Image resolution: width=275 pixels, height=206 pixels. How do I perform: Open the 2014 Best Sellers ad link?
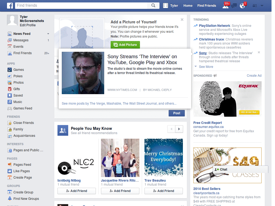tap(207, 189)
